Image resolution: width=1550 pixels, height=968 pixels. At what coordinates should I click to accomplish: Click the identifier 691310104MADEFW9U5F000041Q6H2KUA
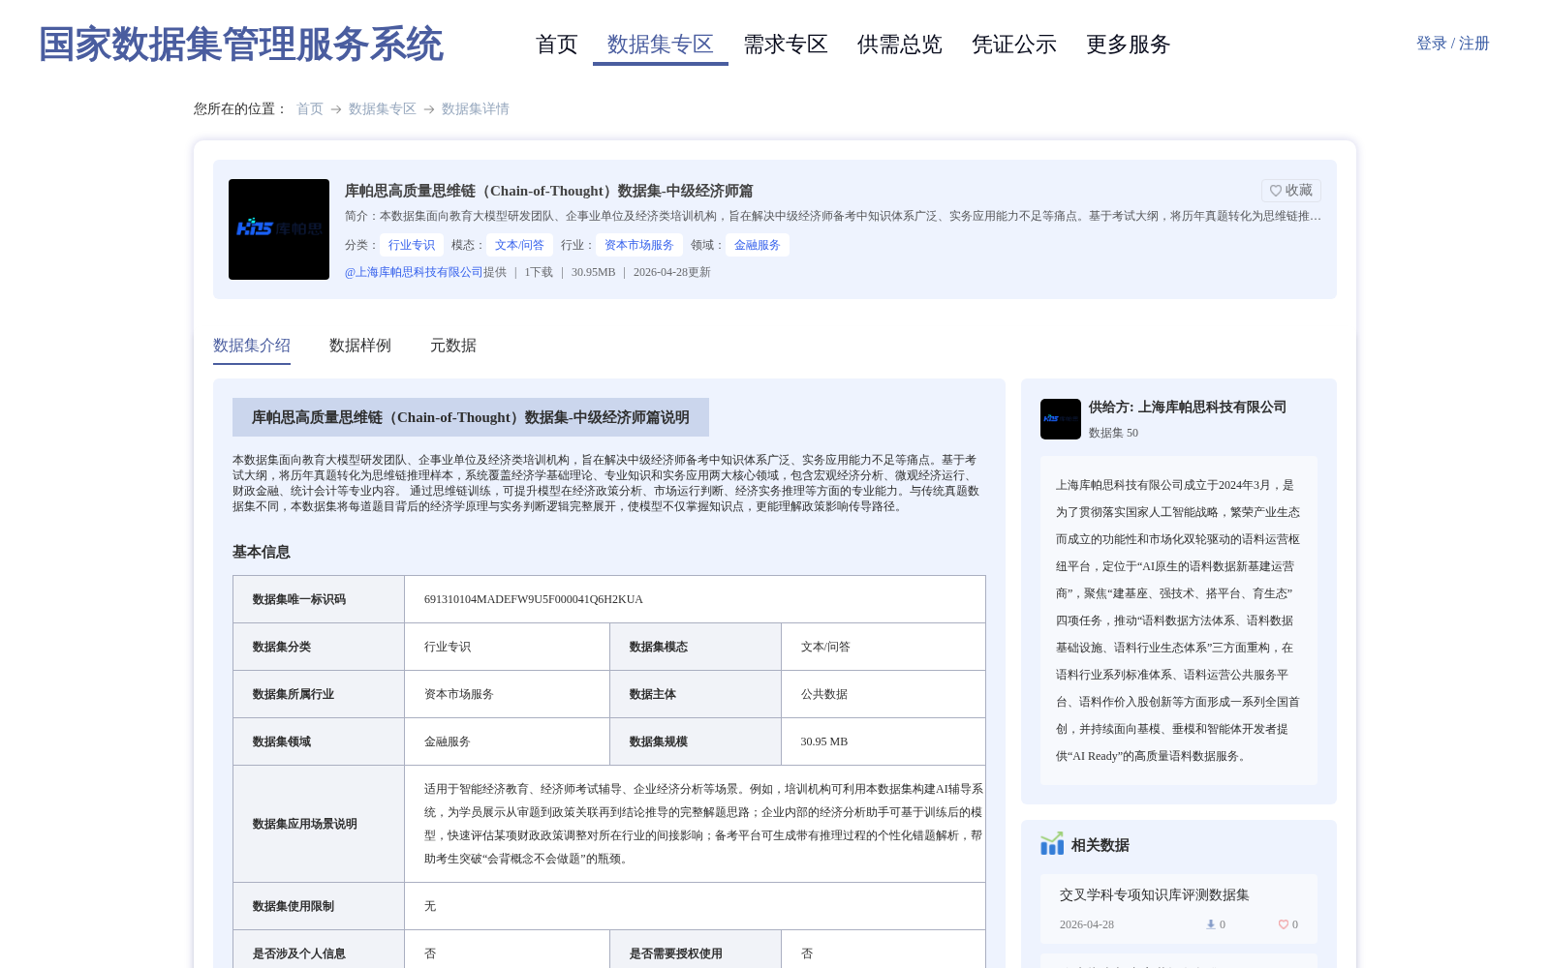534,599
